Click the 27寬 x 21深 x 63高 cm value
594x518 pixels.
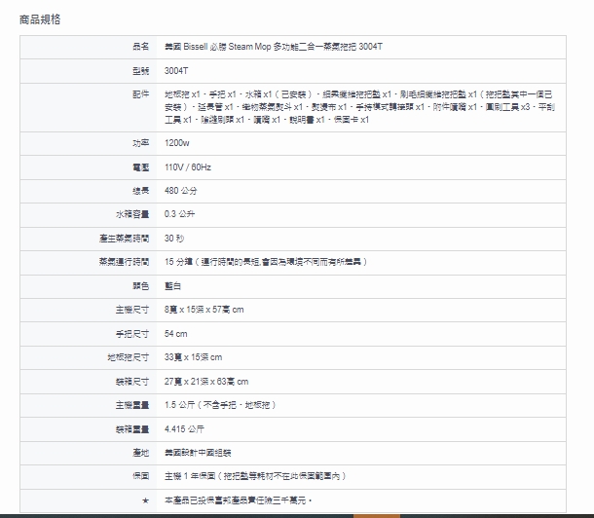click(206, 382)
